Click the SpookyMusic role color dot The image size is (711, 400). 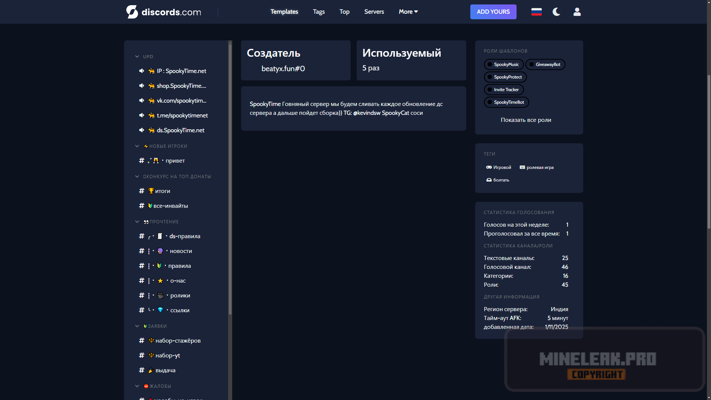(490, 64)
